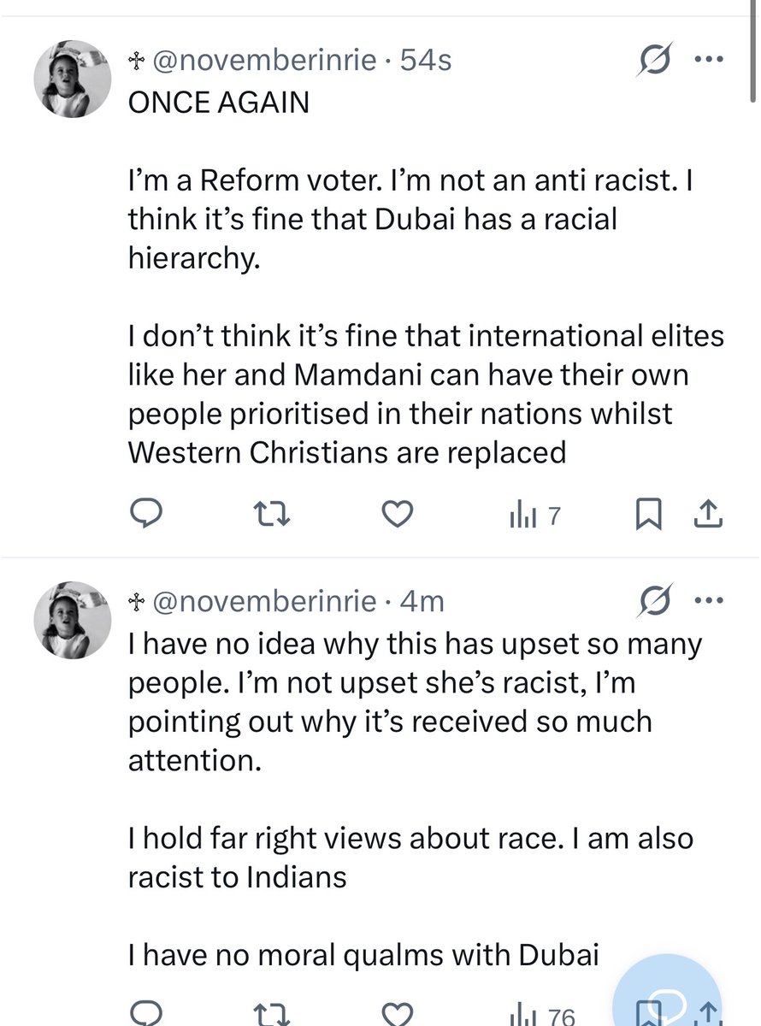The height and width of the screenshot is (1026, 761).
Task: Open @novemberinrie profile from the 54s post
Action: point(266,61)
